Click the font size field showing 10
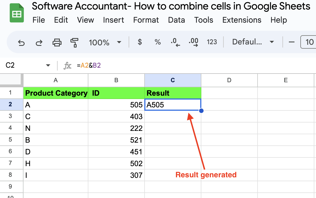 click(x=308, y=42)
